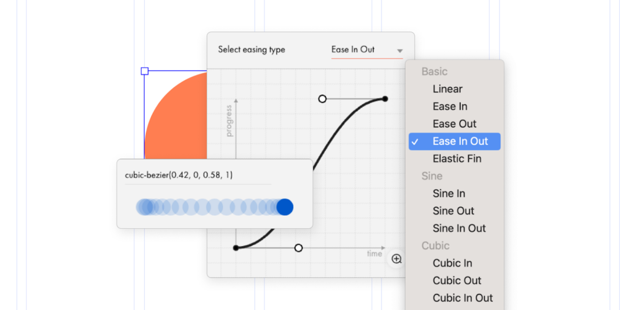Image resolution: width=636 pixels, height=310 pixels.
Task: Select Linear from the easing list
Action: pyautogui.click(x=447, y=89)
